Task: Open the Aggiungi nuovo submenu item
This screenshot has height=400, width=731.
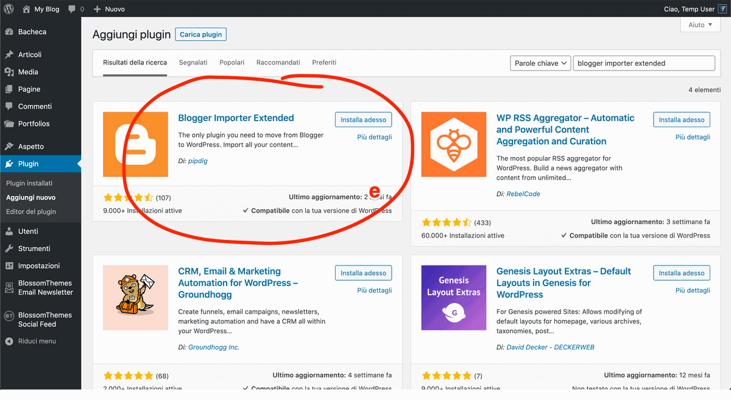Action: point(31,197)
